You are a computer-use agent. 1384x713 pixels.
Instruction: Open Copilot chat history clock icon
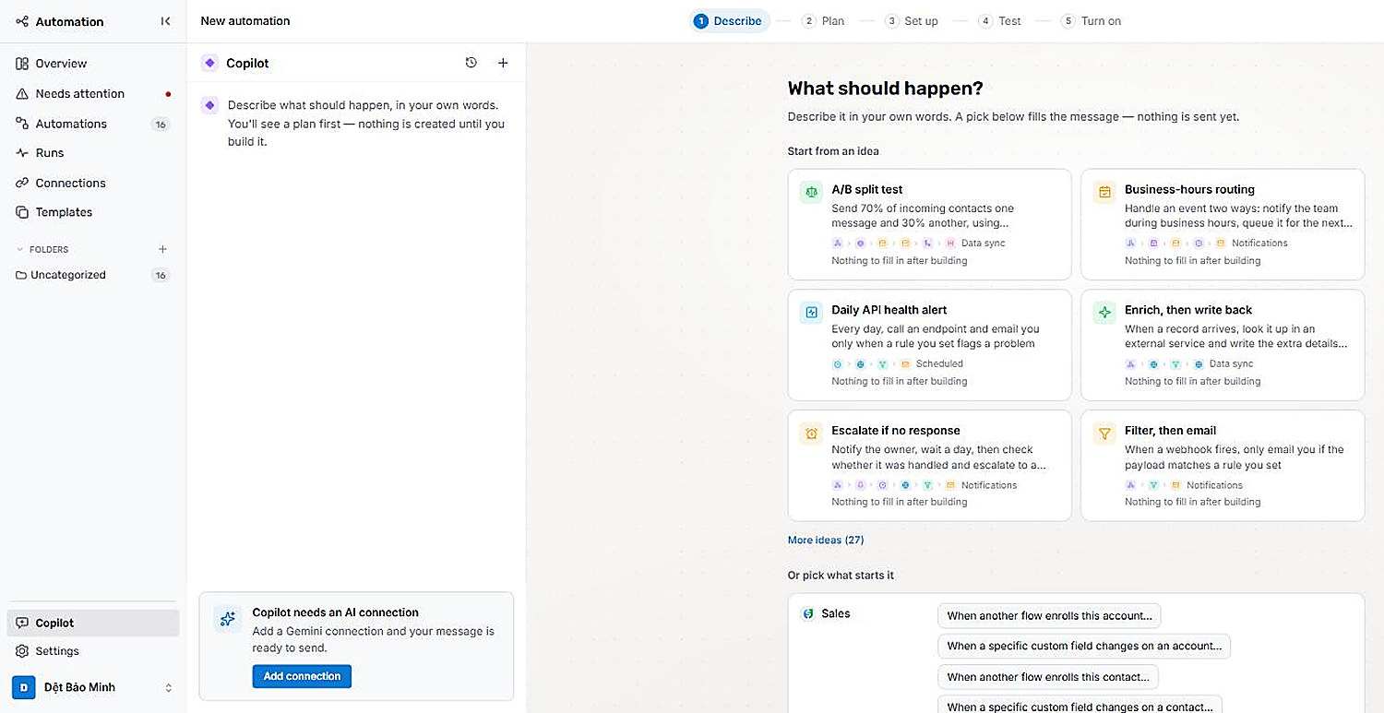tap(471, 63)
